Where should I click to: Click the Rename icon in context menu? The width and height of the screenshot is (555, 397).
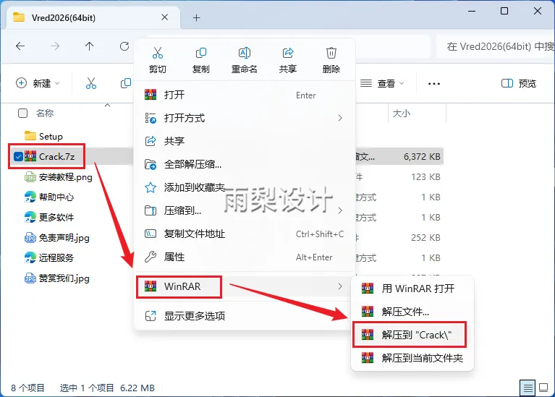[245, 53]
